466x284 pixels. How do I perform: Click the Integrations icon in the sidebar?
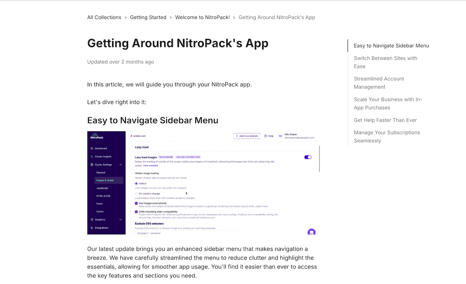92,228
